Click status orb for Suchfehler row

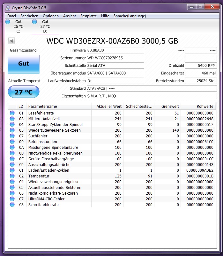[12, 136]
